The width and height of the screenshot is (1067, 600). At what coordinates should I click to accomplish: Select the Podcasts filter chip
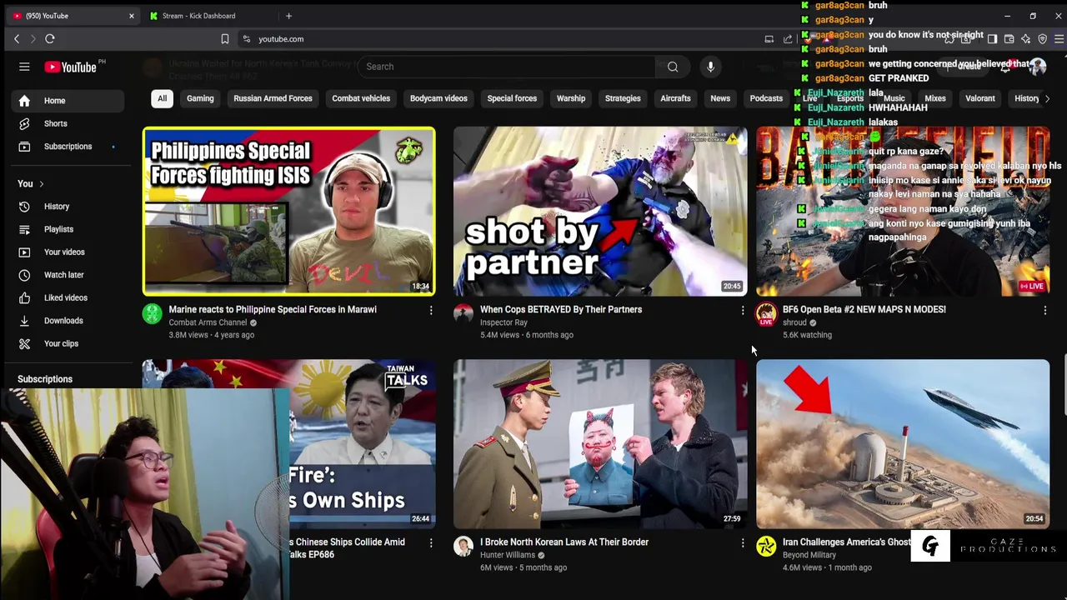[766, 98]
